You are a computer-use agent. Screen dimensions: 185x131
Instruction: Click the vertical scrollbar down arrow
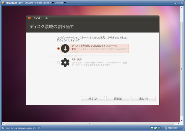coord(182,121)
